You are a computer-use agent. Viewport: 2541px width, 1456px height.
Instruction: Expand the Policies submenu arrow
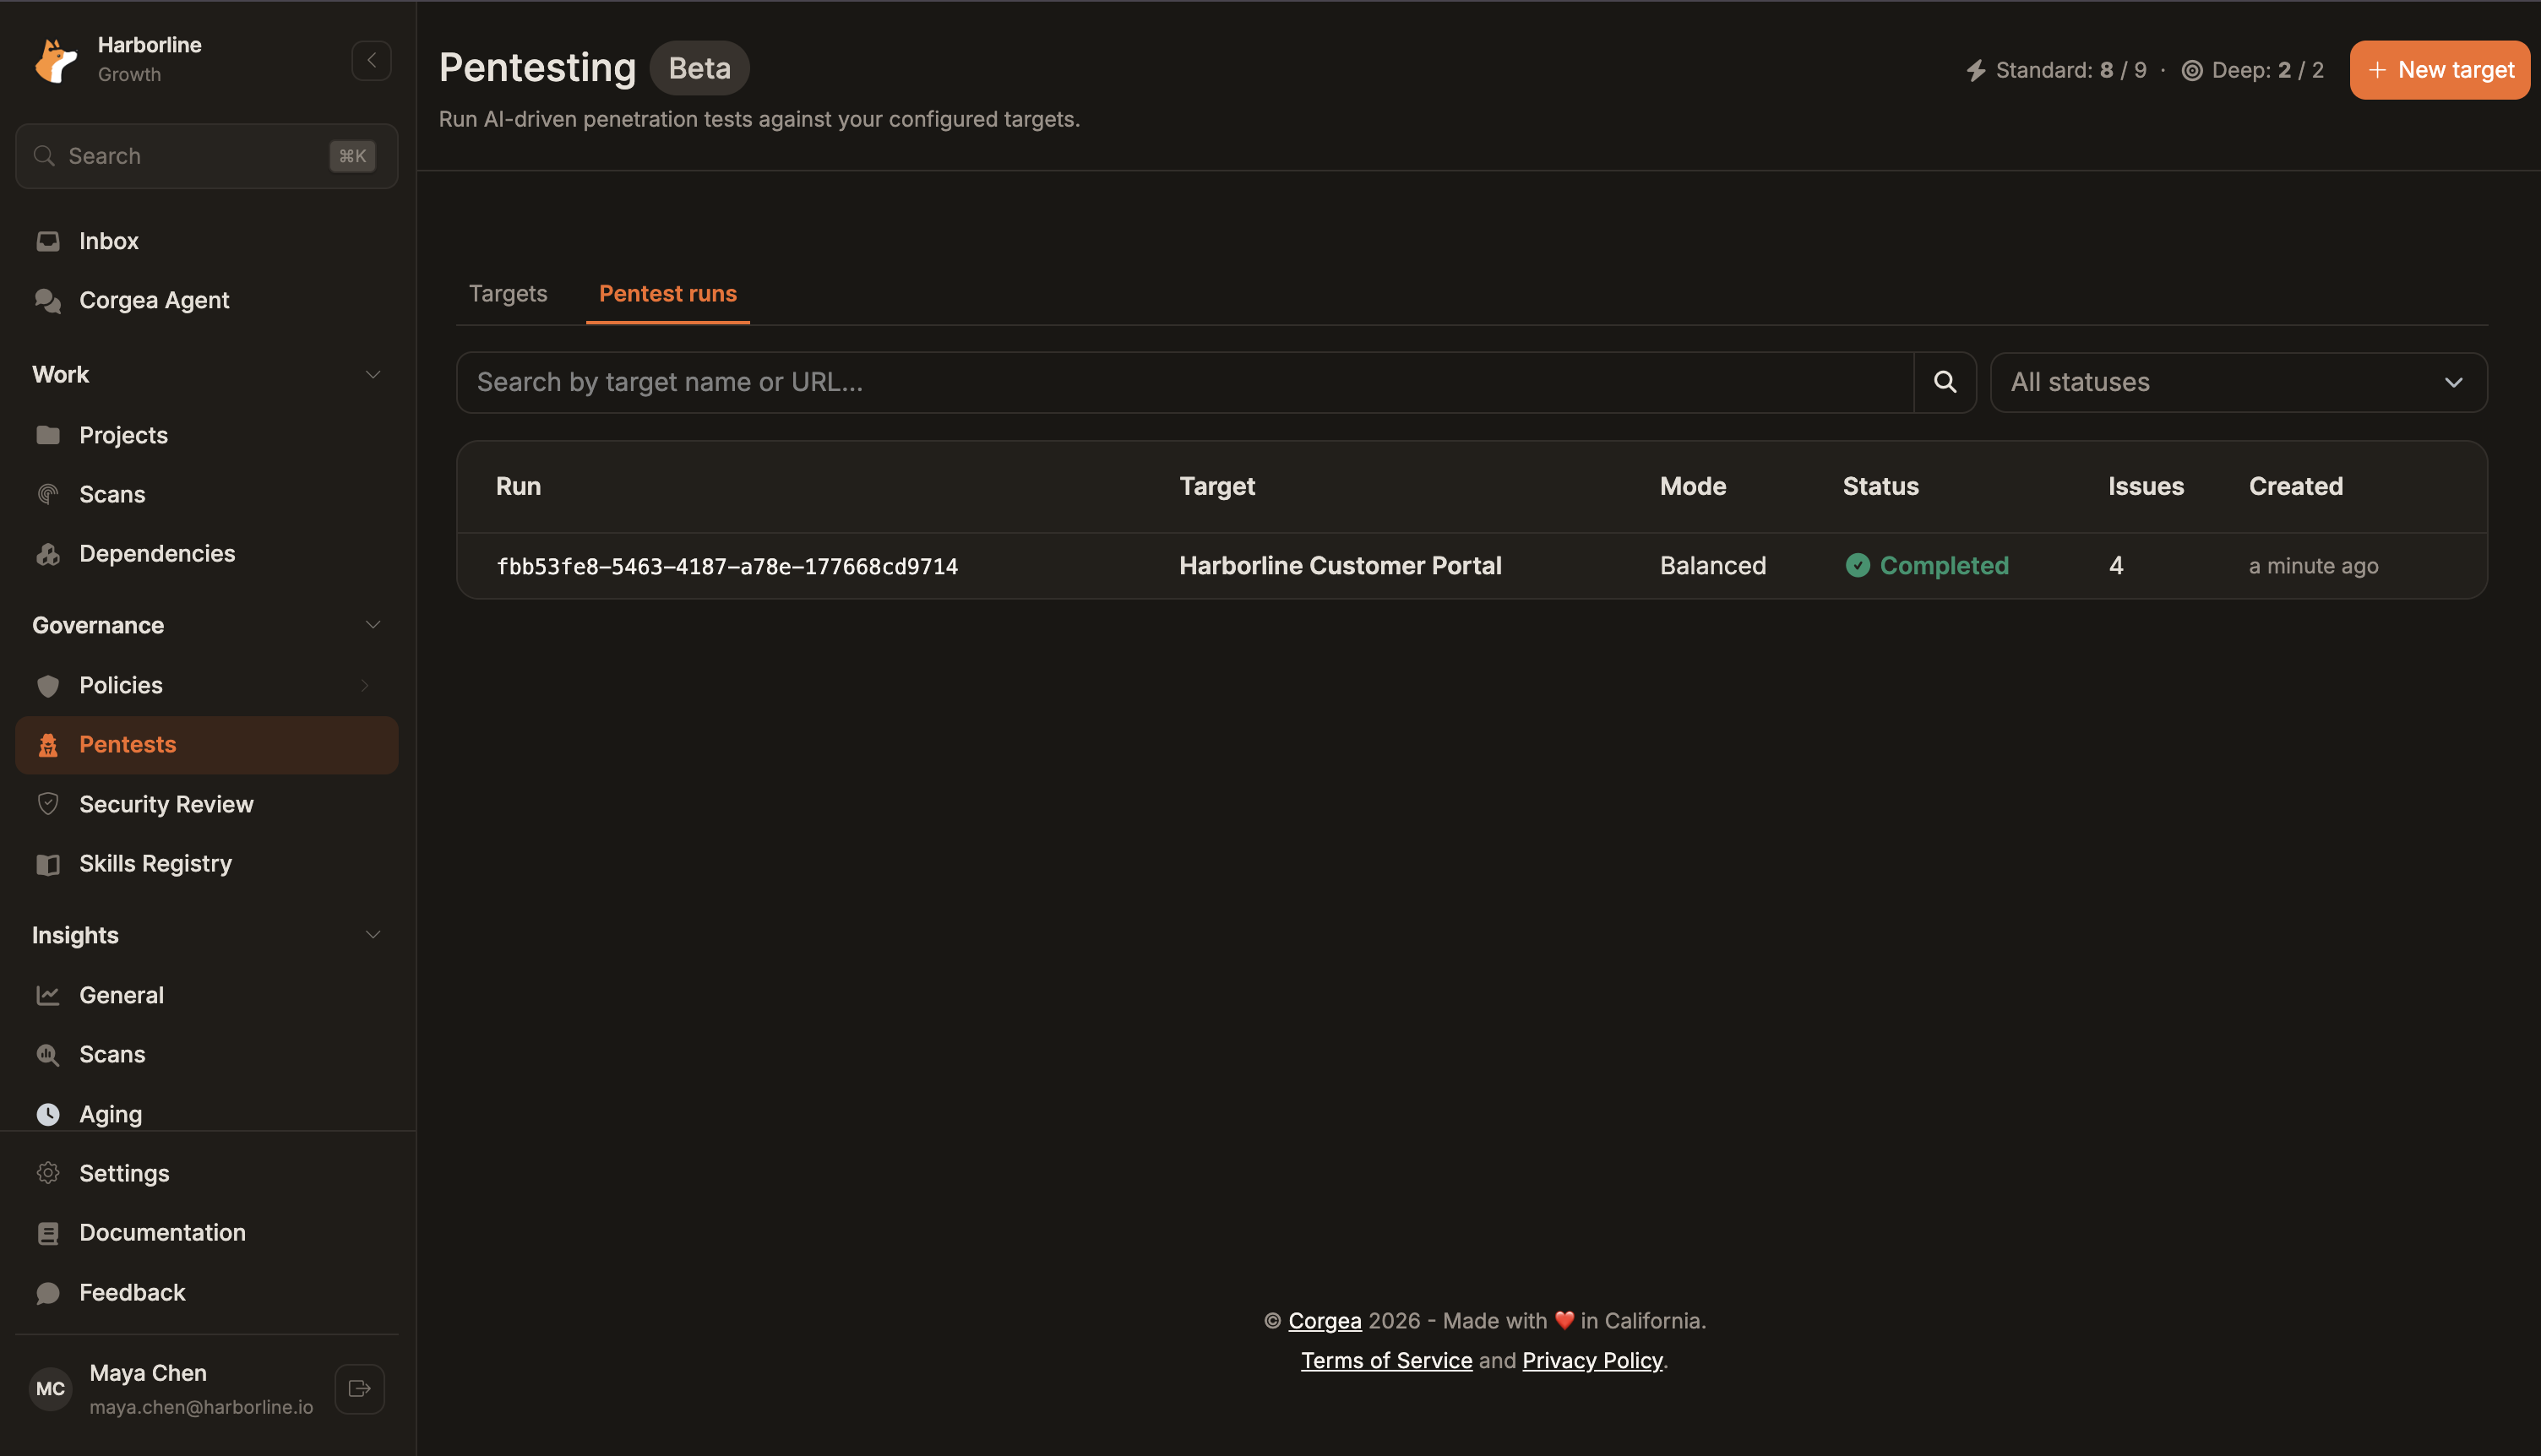pyautogui.click(x=365, y=685)
